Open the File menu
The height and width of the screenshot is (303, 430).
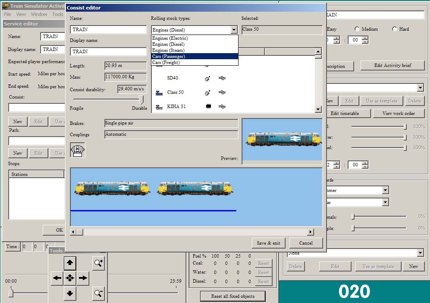7,14
